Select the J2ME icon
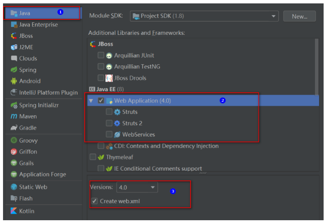Screen dimensions: 327x224 pos(14,47)
